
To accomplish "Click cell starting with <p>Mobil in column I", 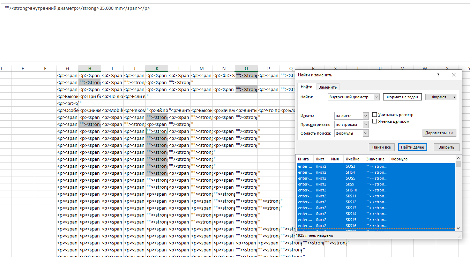I will (x=112, y=110).
